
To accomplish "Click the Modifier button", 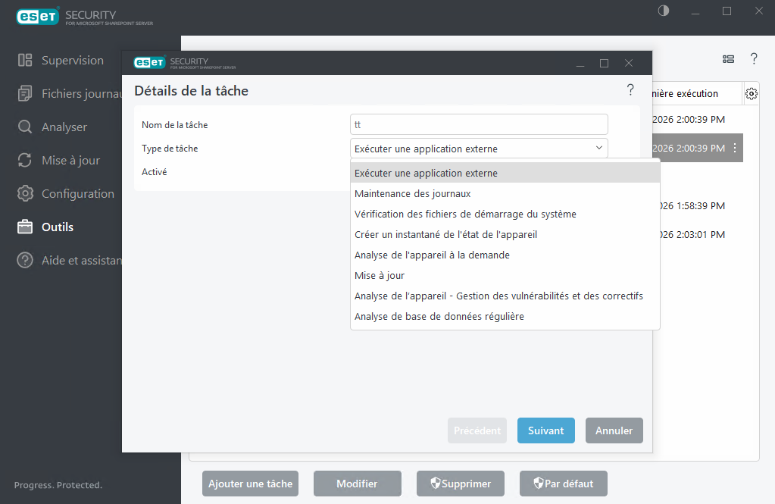I will tap(357, 484).
